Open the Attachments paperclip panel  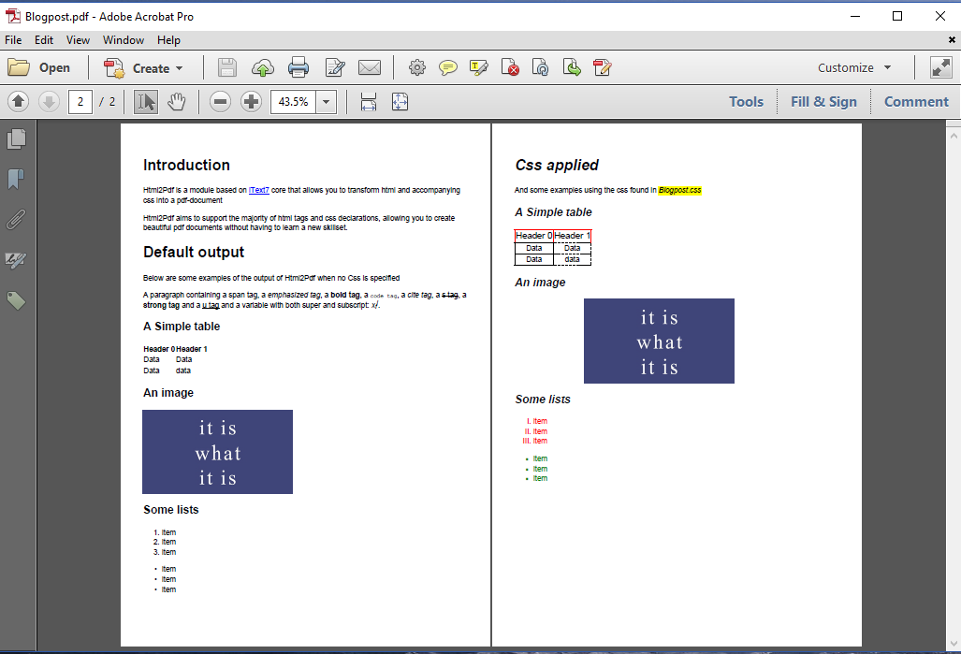tap(16, 220)
